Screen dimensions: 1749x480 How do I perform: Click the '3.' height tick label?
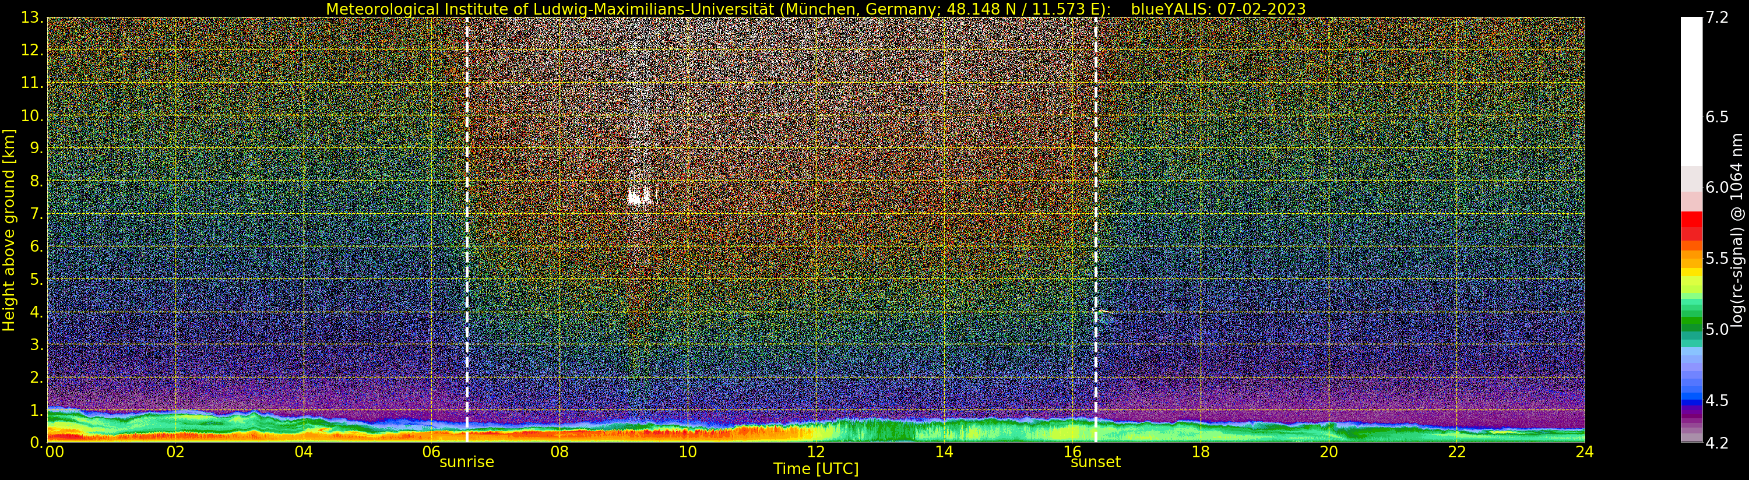(37, 344)
